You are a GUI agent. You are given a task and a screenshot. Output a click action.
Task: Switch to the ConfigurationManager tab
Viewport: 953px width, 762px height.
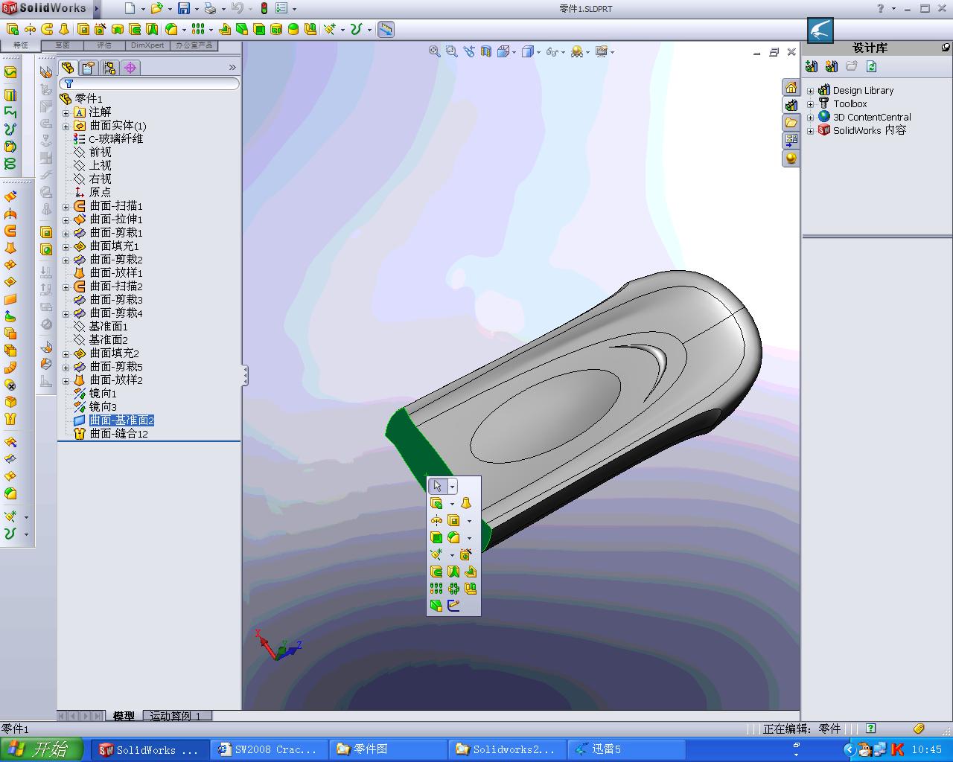pyautogui.click(x=109, y=68)
